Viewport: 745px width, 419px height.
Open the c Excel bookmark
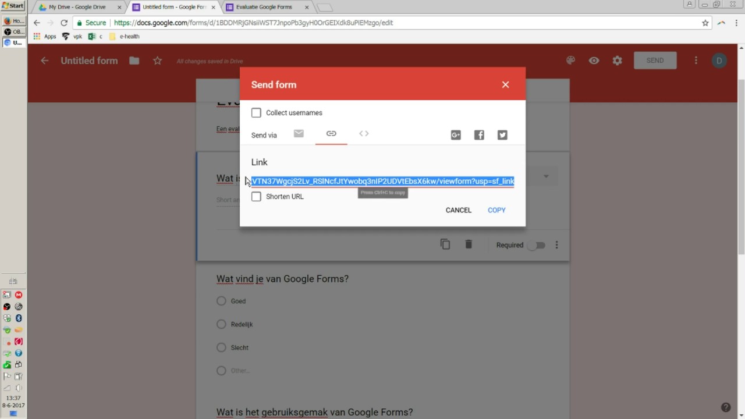click(x=95, y=36)
